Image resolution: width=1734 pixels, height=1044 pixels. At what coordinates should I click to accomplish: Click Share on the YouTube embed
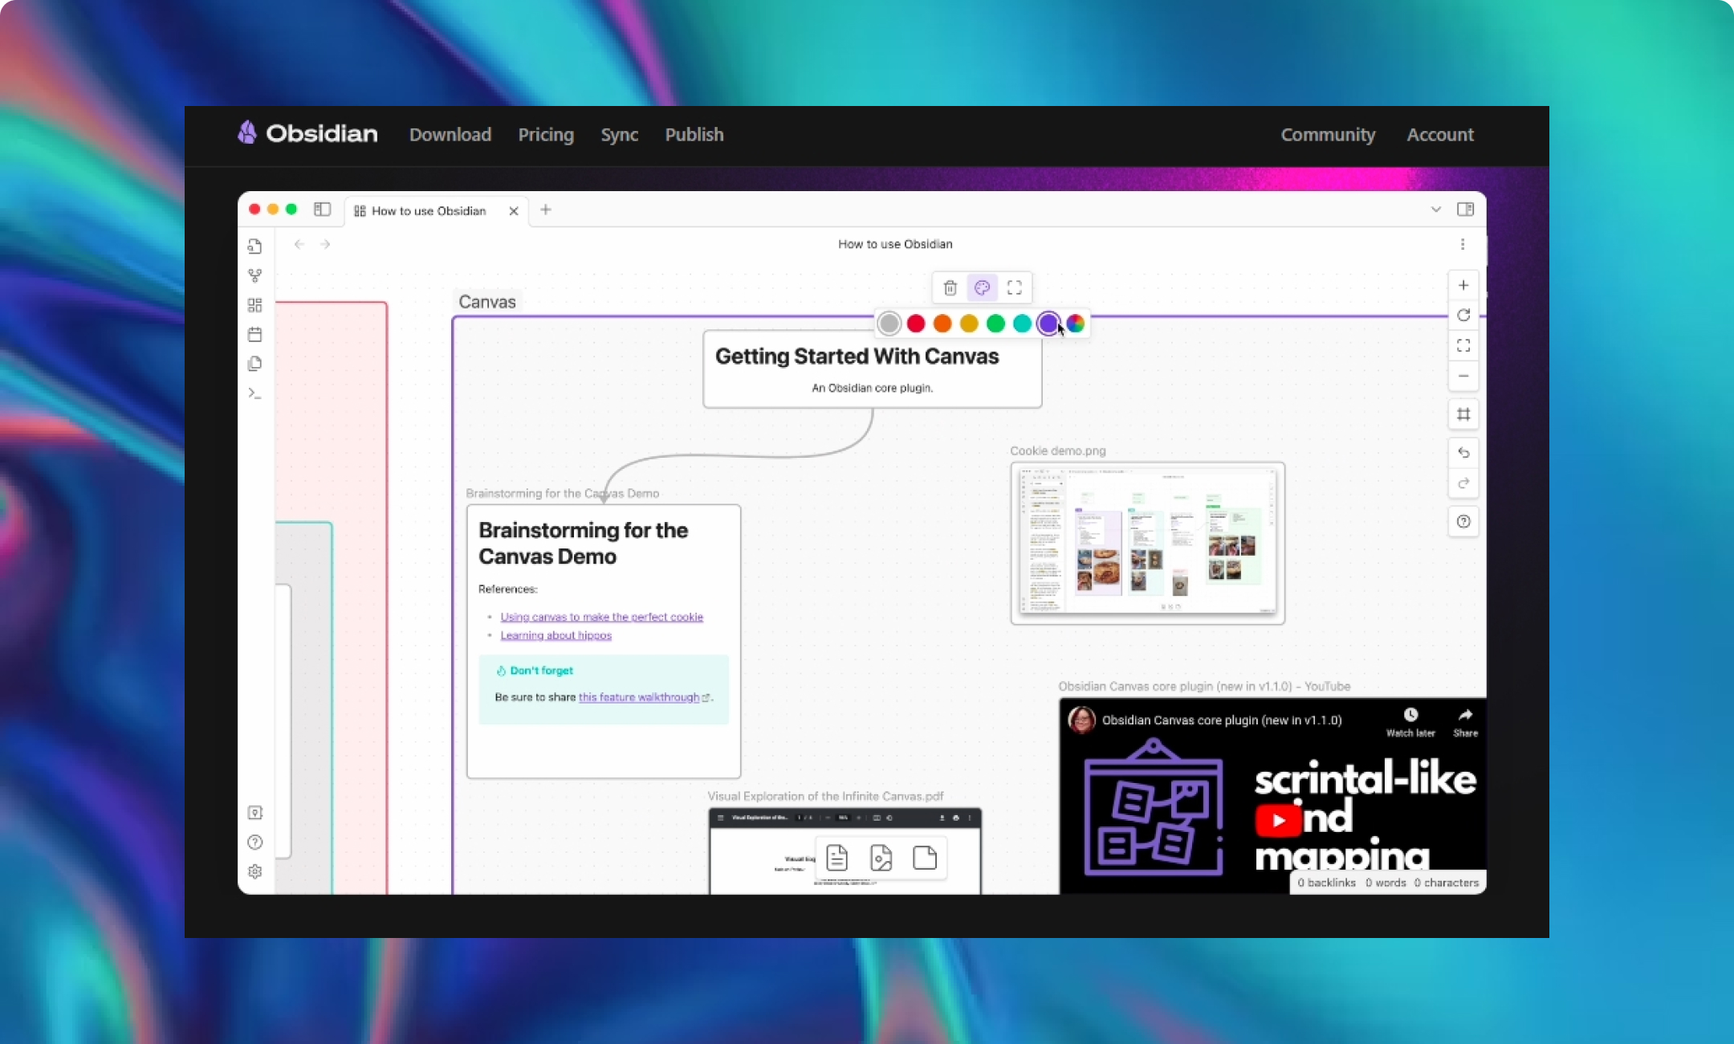1465,722
